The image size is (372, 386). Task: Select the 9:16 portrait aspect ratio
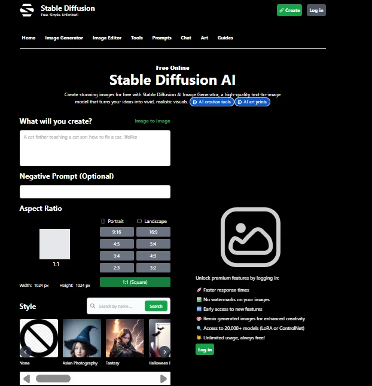tap(117, 232)
